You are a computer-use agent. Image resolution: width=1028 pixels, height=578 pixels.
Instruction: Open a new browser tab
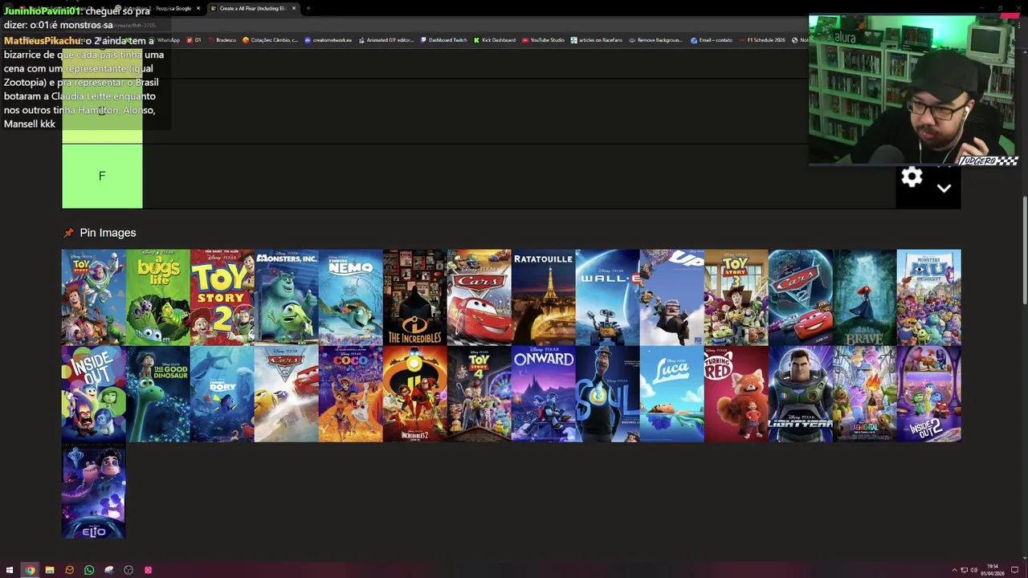(x=308, y=8)
